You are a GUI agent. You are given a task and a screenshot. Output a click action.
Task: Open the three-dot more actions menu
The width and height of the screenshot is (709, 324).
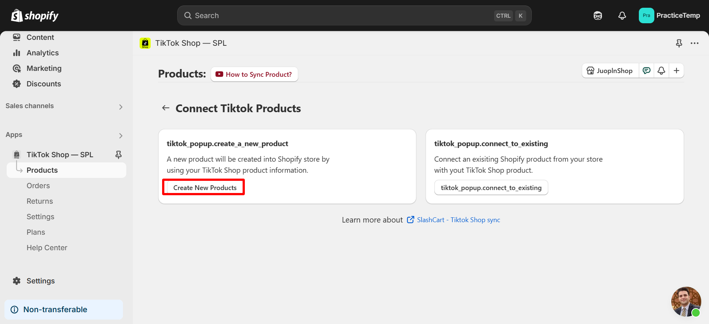(x=695, y=43)
